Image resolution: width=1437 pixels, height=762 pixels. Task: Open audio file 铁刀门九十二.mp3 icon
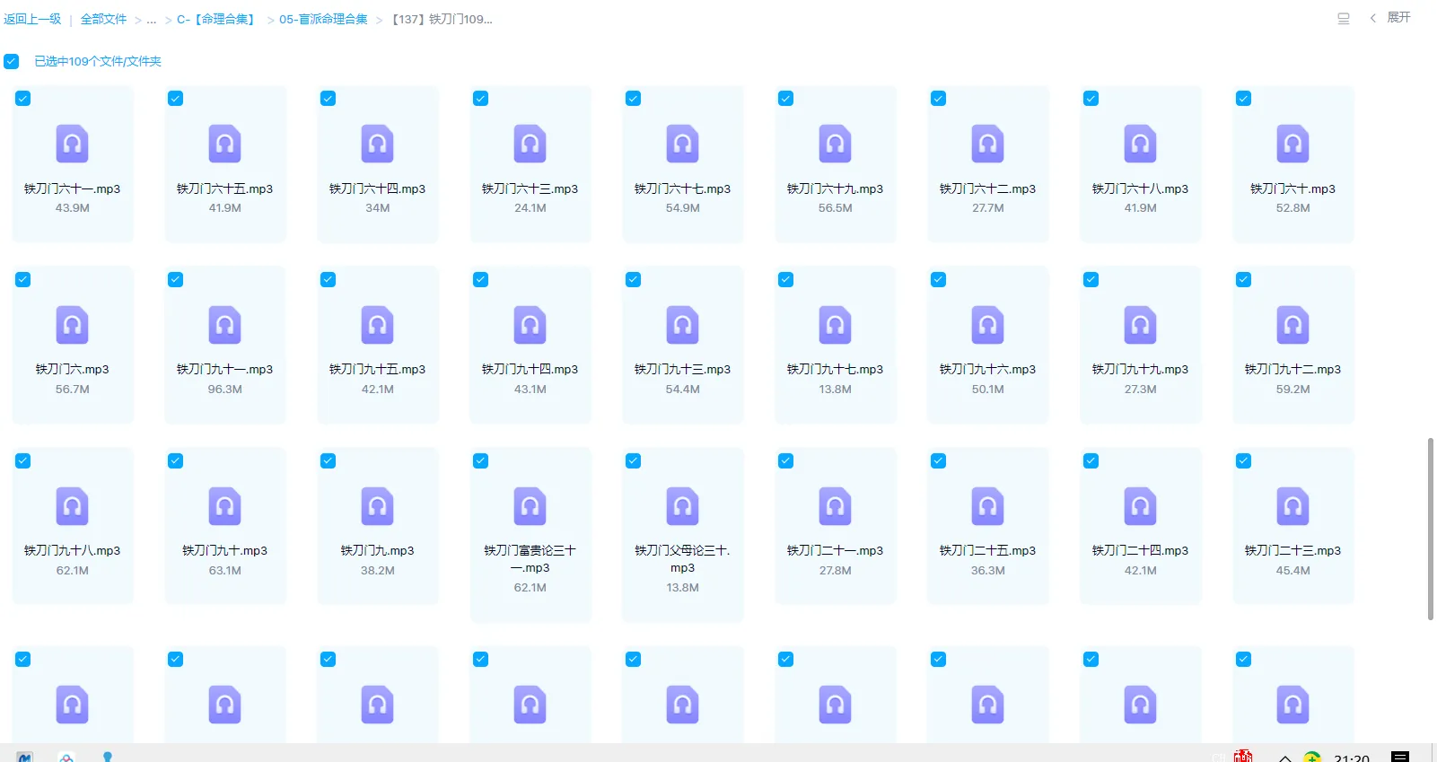coord(1293,325)
